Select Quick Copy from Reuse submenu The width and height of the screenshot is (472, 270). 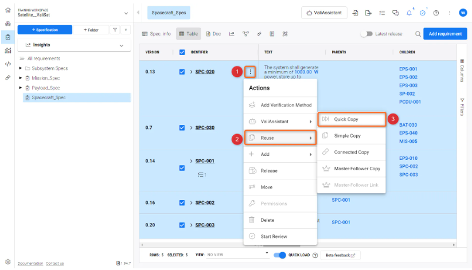click(x=352, y=119)
